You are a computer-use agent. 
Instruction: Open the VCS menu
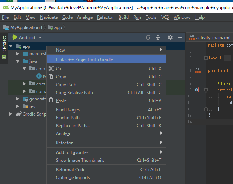point(165,17)
